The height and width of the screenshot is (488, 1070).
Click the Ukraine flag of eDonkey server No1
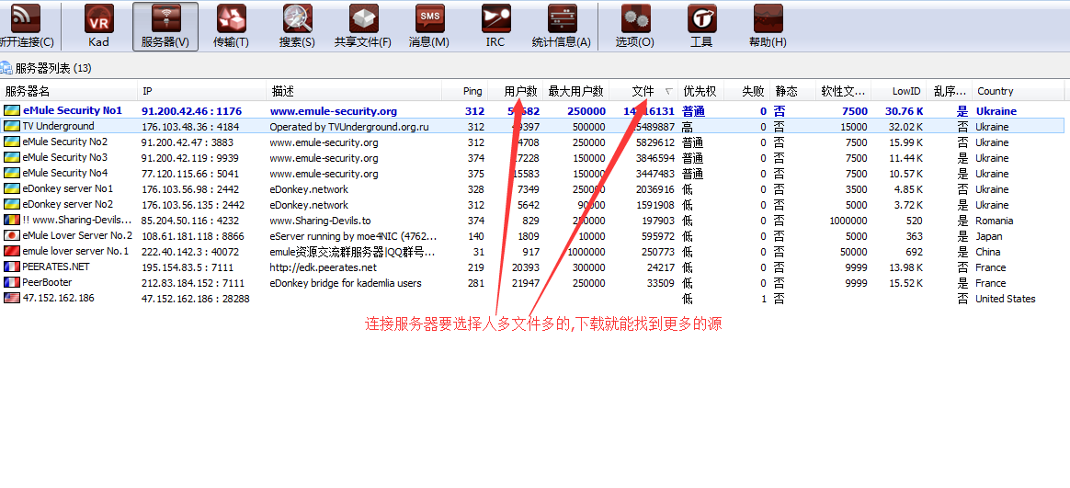(x=12, y=188)
